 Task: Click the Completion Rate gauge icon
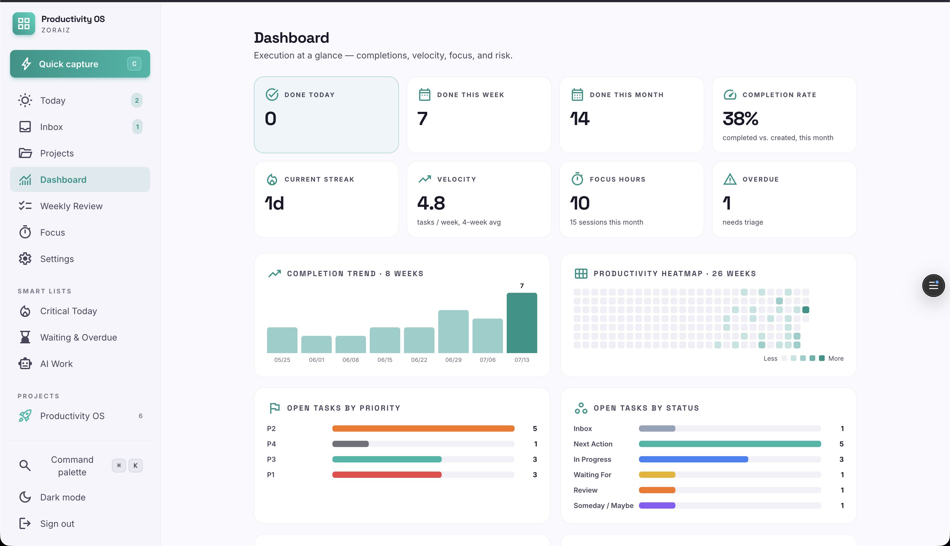coord(729,95)
